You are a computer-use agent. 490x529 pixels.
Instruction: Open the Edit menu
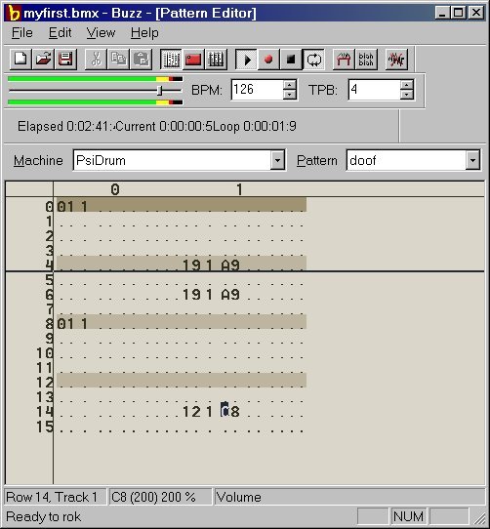click(61, 33)
